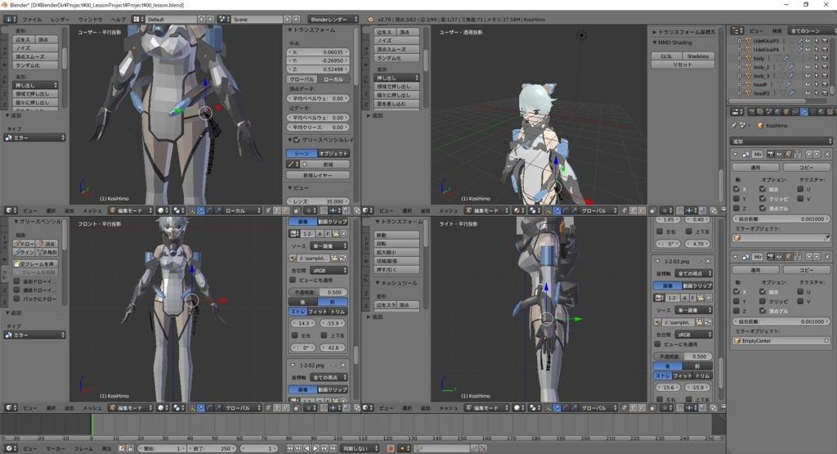
Task: Select ローカル in the transform panel
Action: tap(333, 79)
